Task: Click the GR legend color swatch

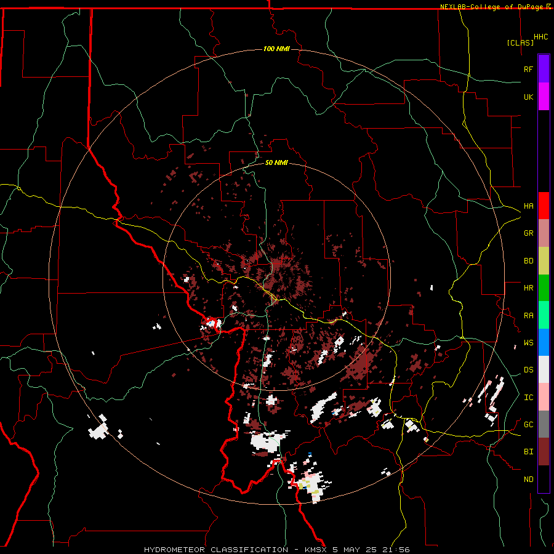Action: (x=544, y=233)
